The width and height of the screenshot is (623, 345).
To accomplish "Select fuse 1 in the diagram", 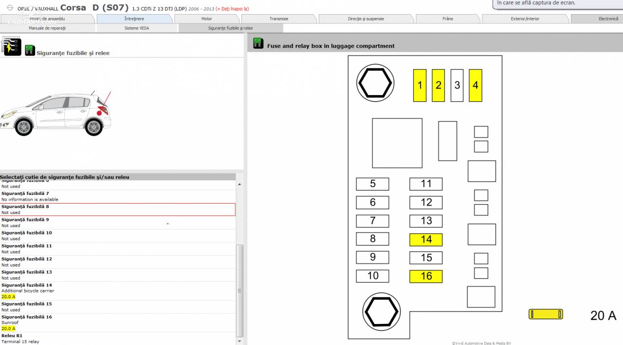I will (x=420, y=85).
